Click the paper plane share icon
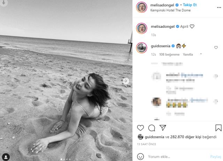 click(x=162, y=128)
